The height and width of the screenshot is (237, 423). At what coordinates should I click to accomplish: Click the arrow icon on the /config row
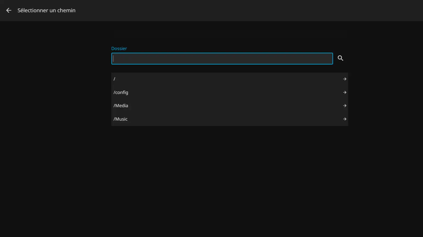(344, 92)
